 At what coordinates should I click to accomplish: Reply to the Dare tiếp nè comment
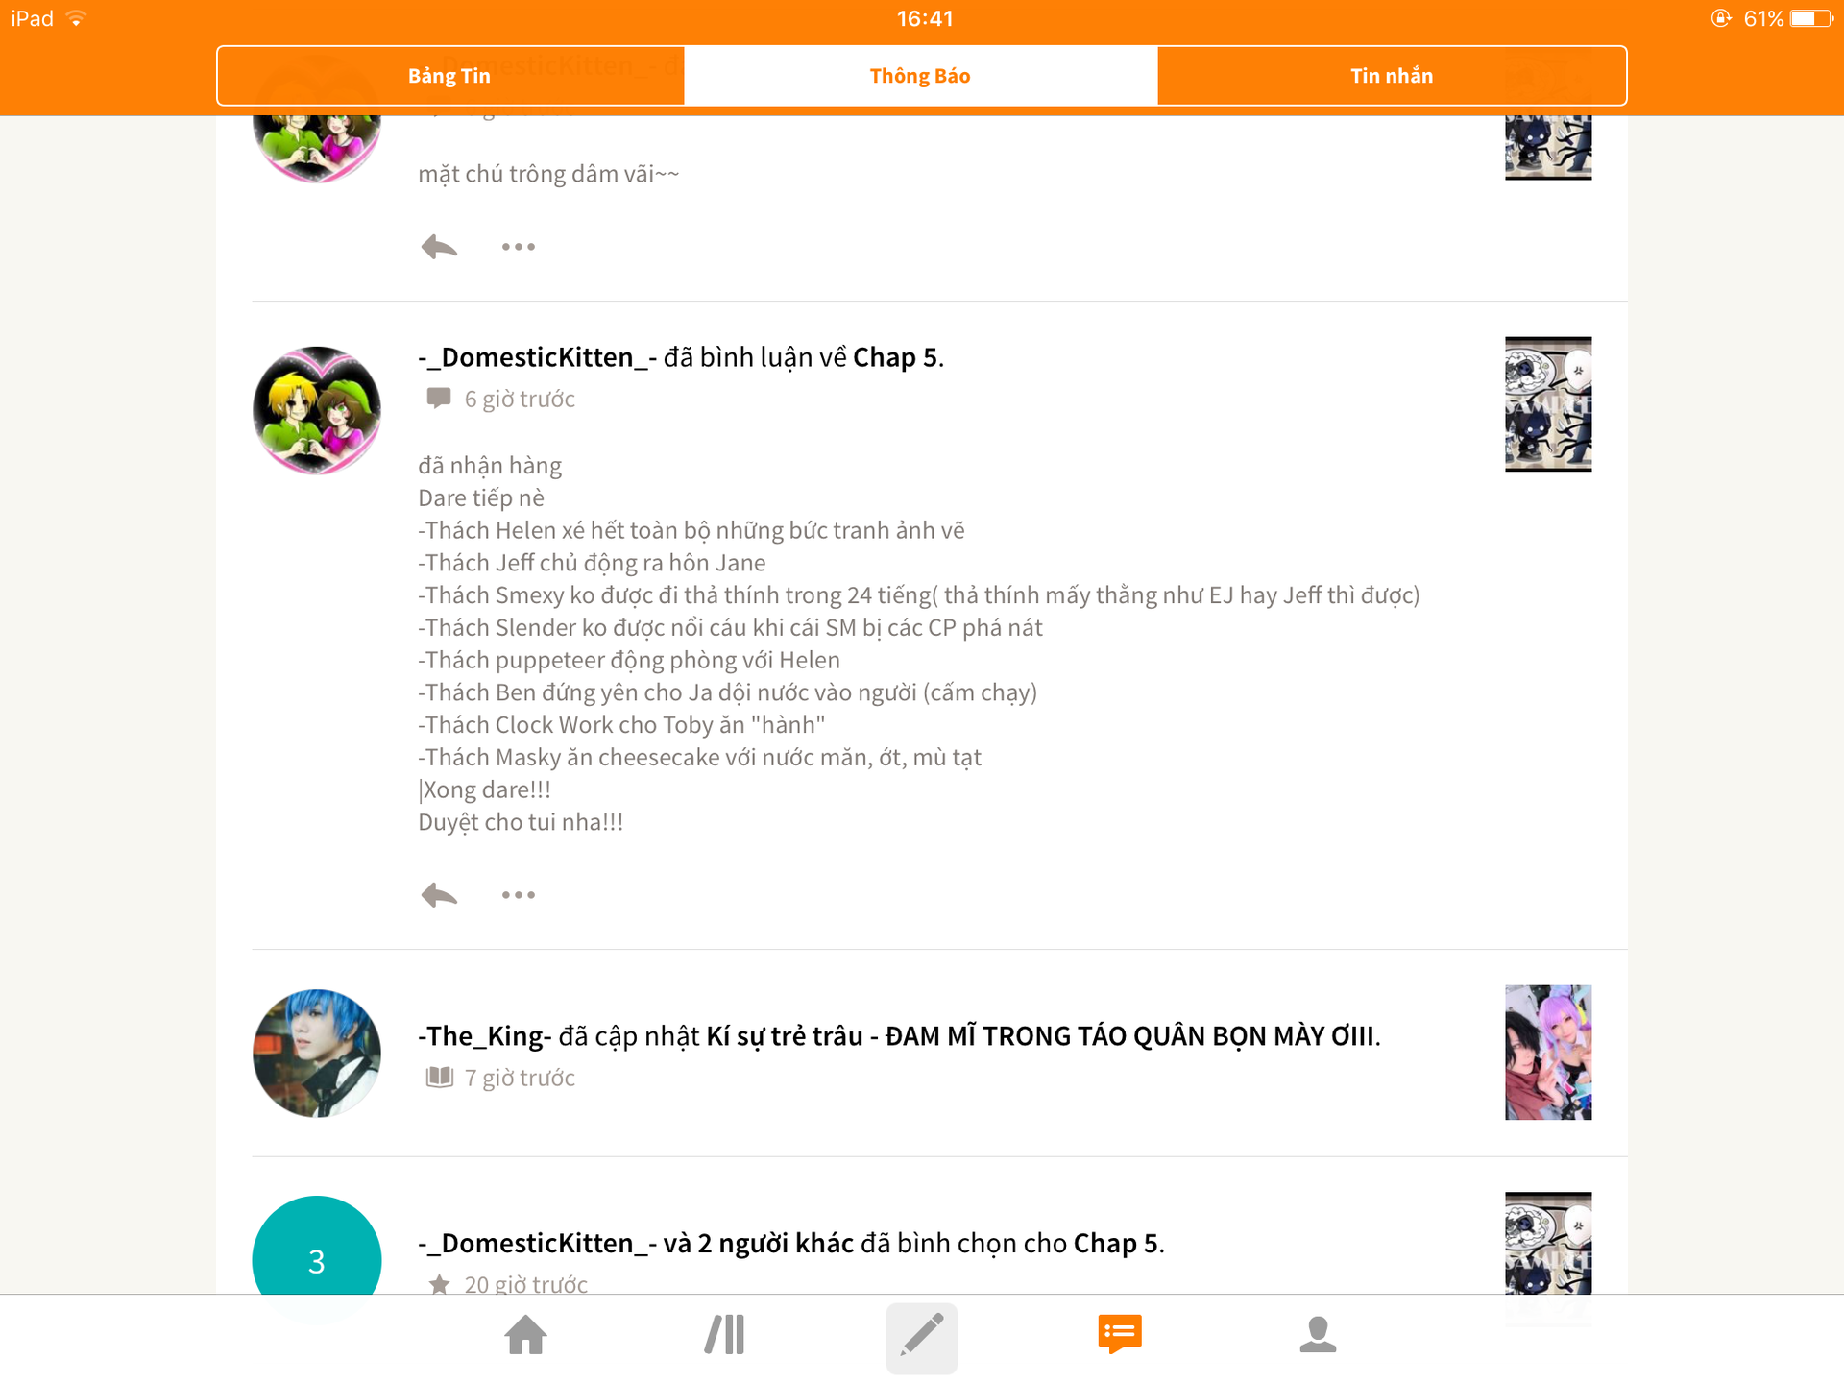pyautogui.click(x=439, y=895)
